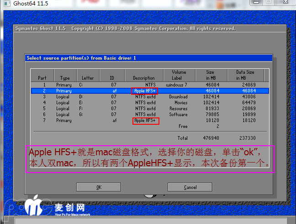The image size is (296, 224).
Task: Pick the Resoures partition F: row
Action: [150, 108]
